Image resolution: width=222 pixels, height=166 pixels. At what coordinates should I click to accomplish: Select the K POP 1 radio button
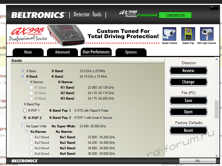click(x=25, y=110)
